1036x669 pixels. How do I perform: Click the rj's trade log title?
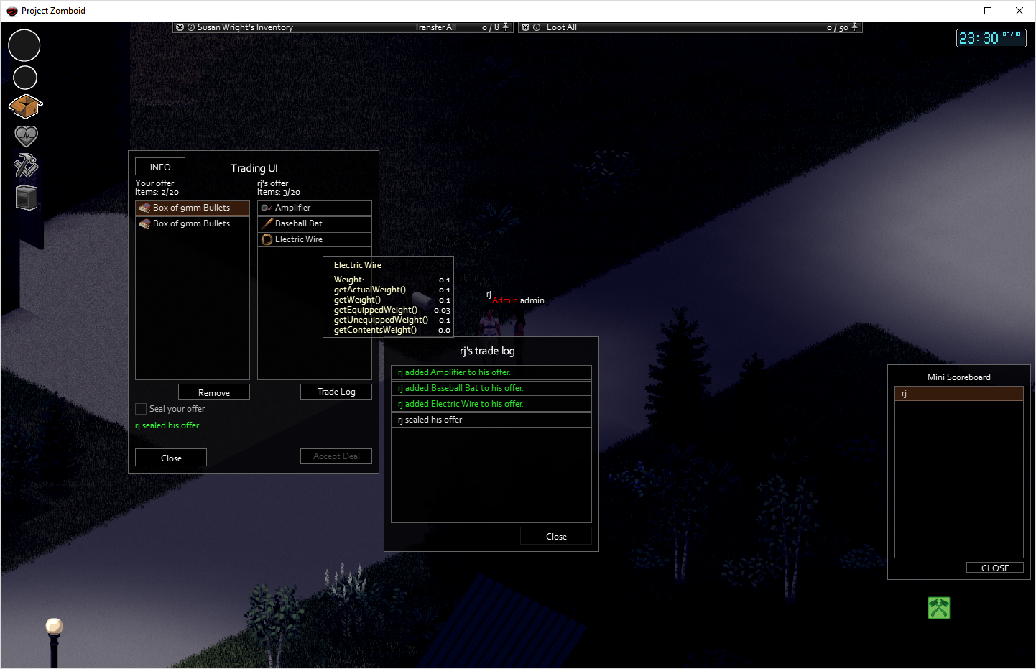pos(488,351)
